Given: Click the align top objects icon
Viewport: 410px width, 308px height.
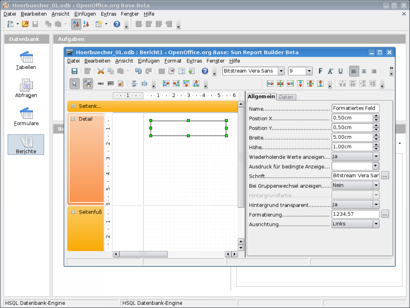Looking at the screenshot, I should click(x=186, y=84).
